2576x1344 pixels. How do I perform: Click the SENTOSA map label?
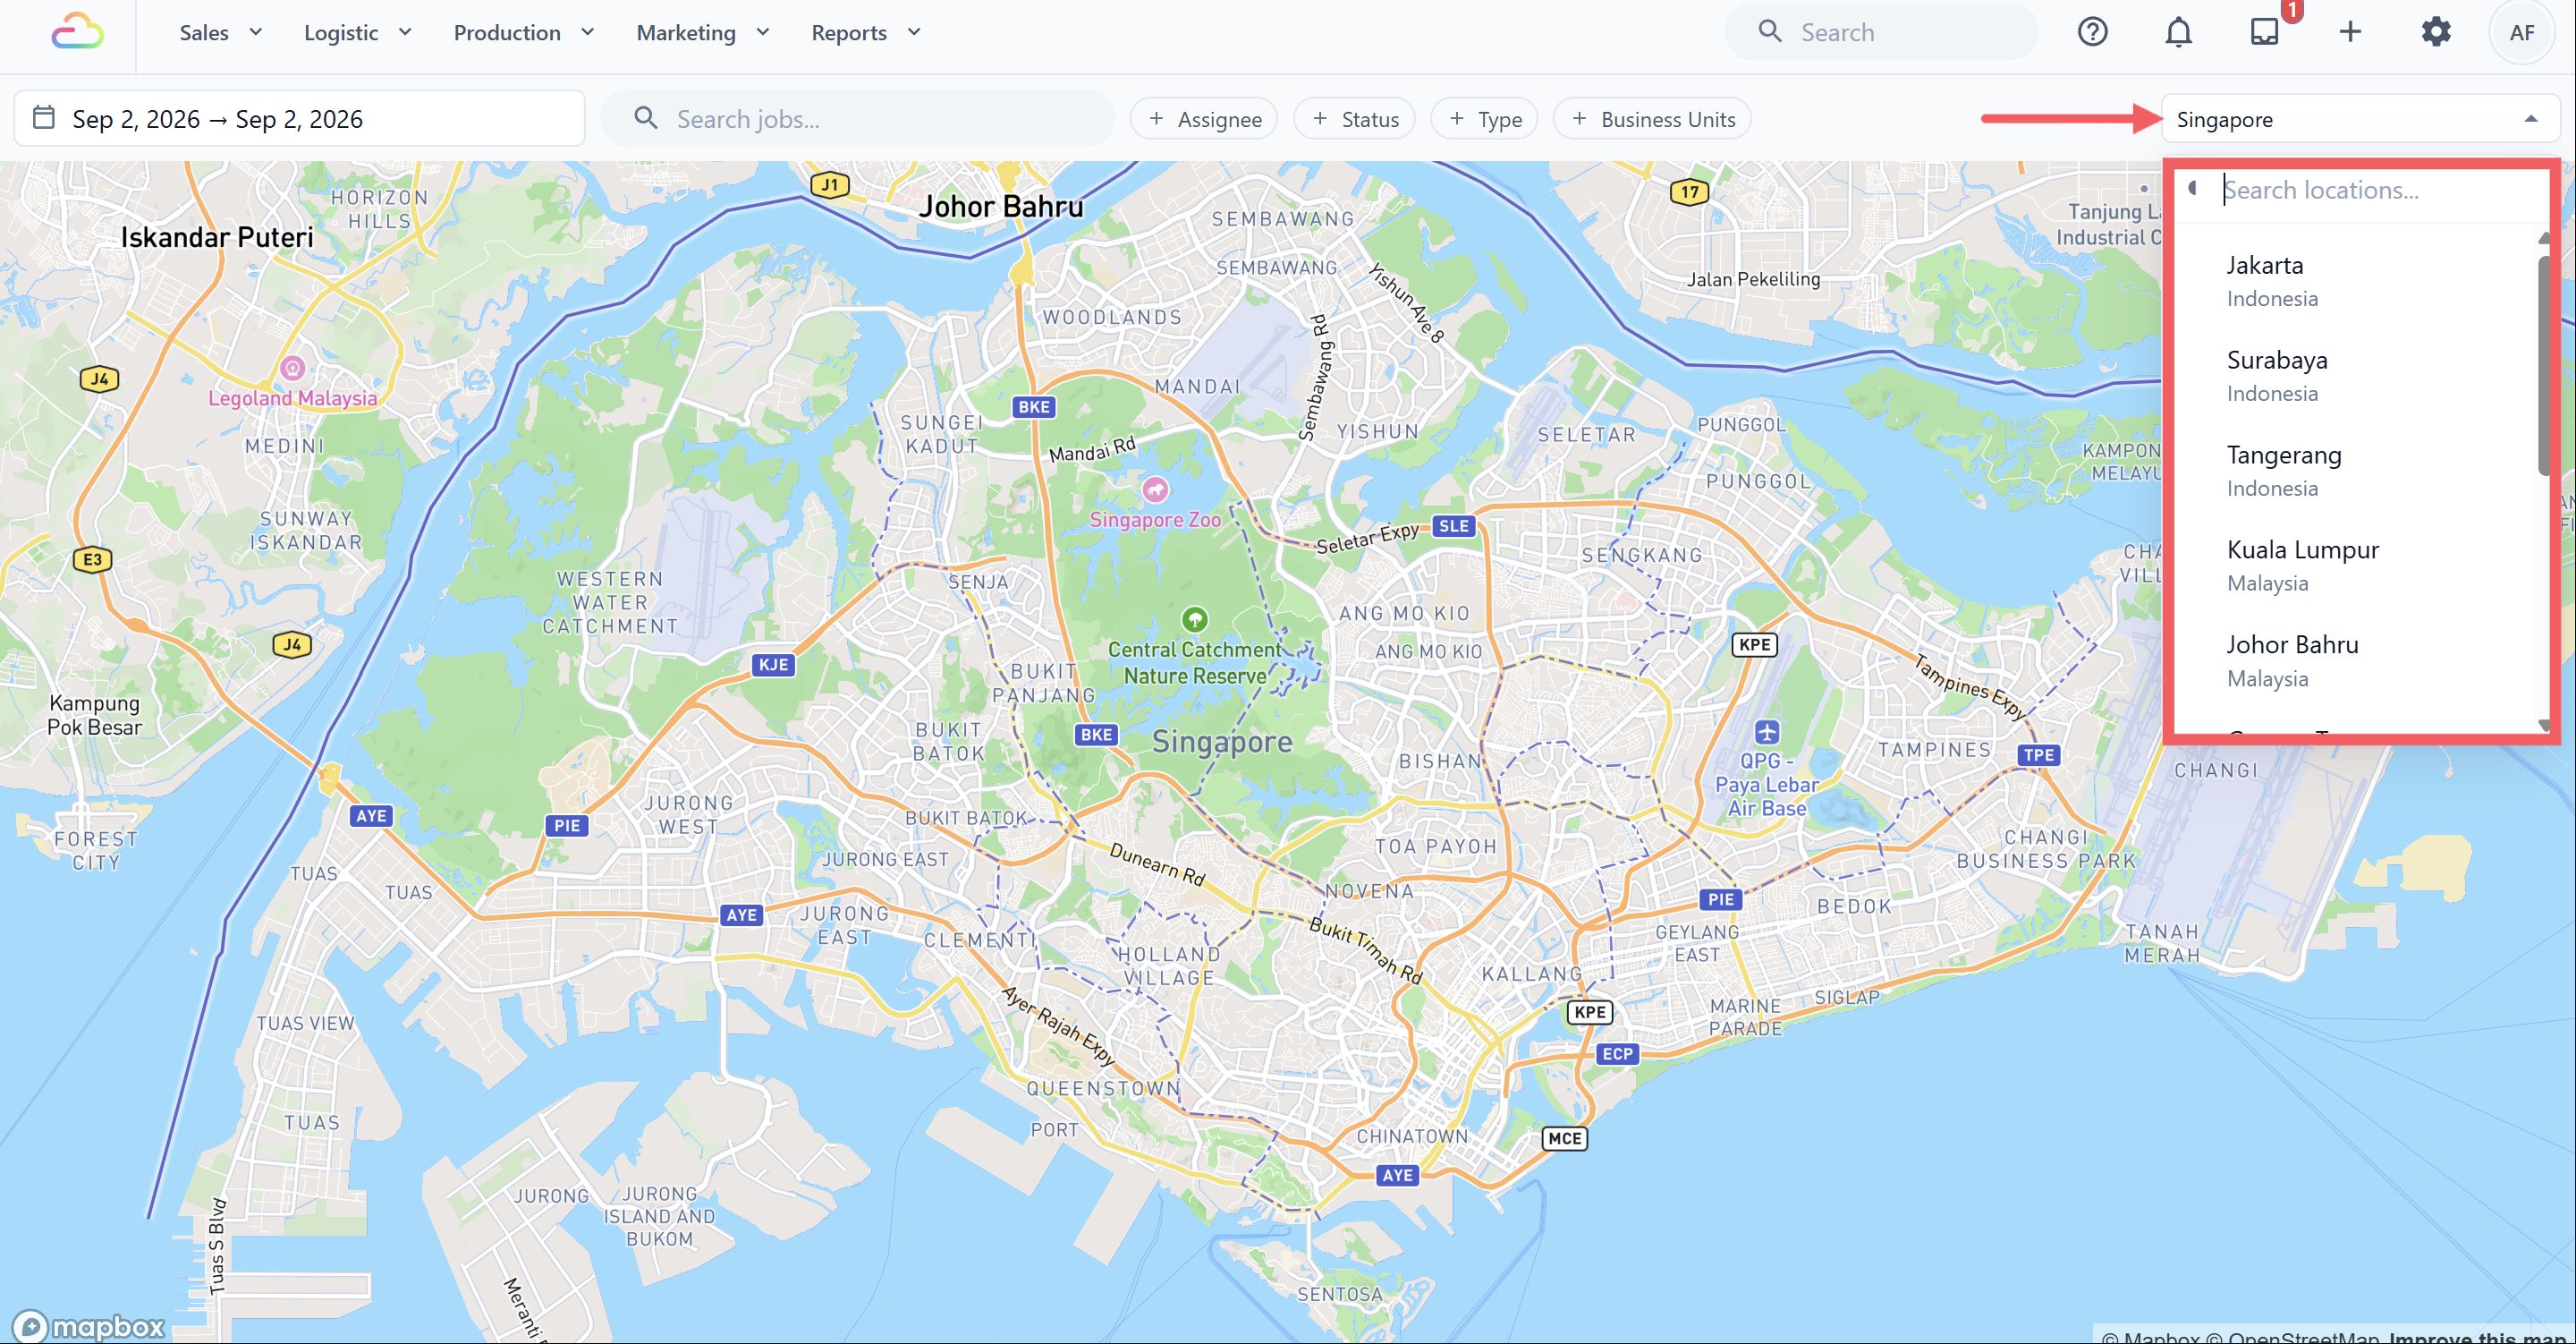point(1340,1294)
